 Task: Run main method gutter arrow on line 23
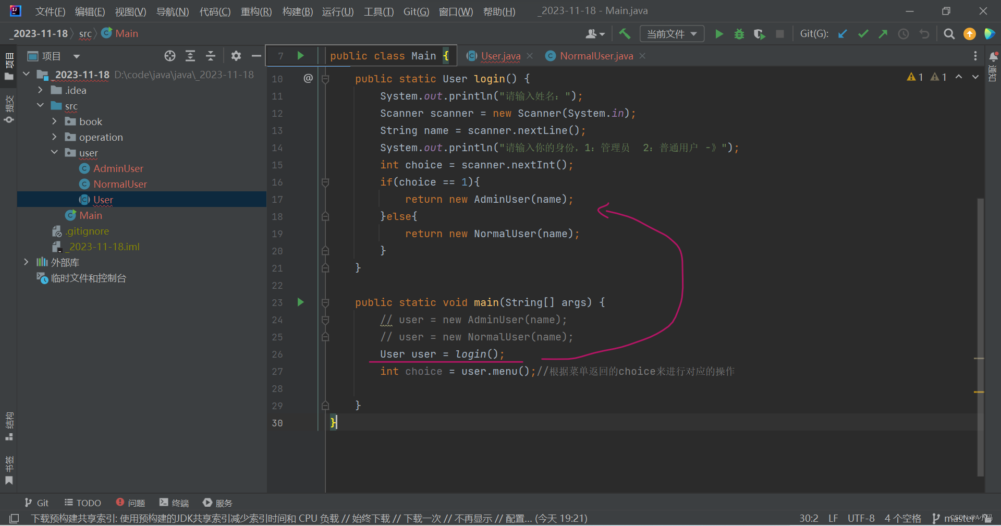tap(301, 302)
